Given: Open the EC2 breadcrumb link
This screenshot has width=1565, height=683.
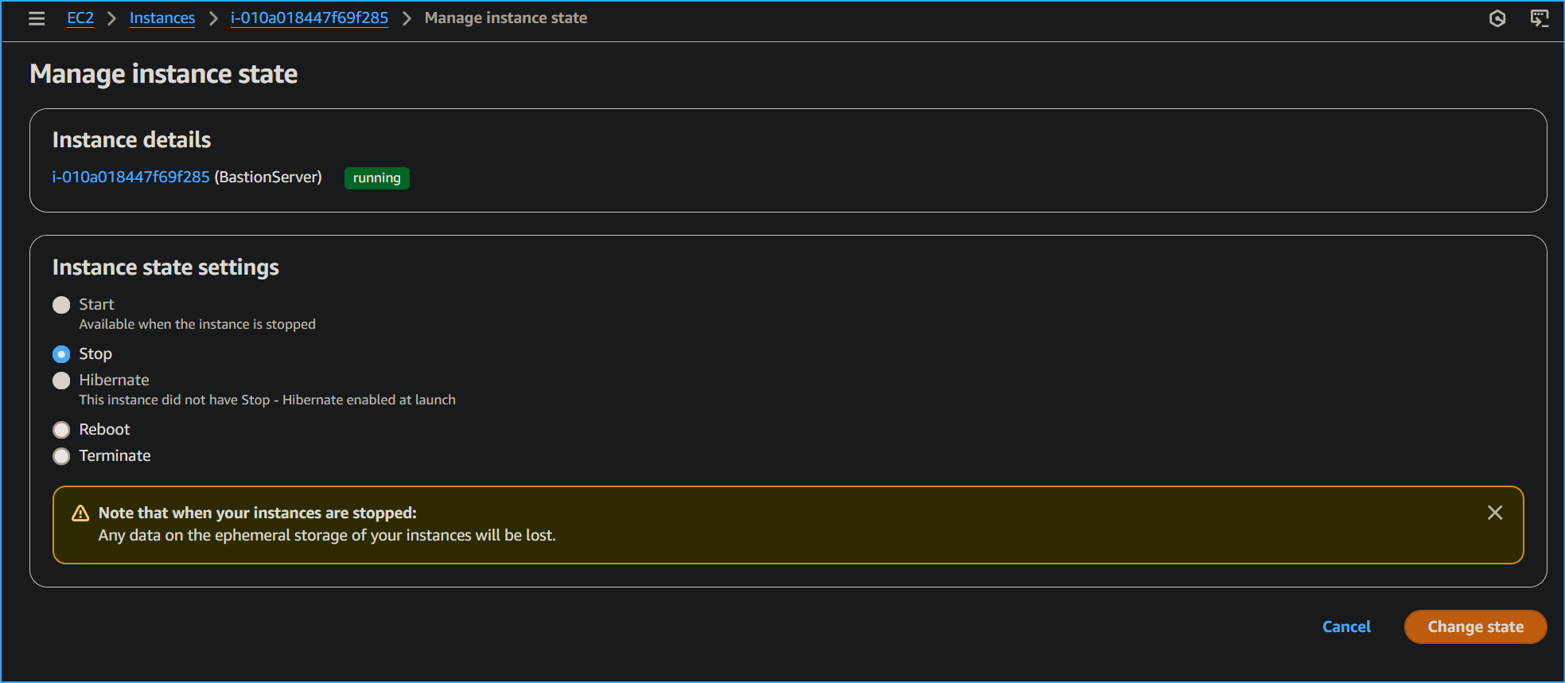Looking at the screenshot, I should 80,18.
